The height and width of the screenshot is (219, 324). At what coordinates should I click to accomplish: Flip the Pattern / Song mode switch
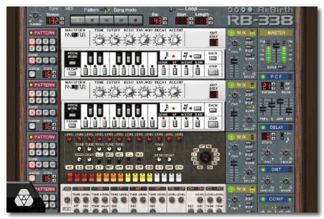tap(106, 10)
